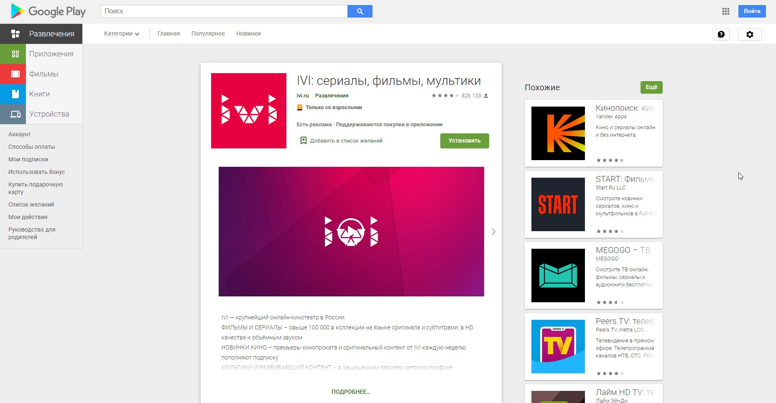Image resolution: width=776 pixels, height=403 pixels.
Task: Click Купить подарочную карту link
Action: (36, 188)
